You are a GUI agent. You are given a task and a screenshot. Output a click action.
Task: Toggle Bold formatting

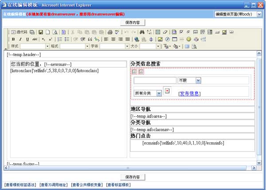pyautogui.click(x=13, y=40)
